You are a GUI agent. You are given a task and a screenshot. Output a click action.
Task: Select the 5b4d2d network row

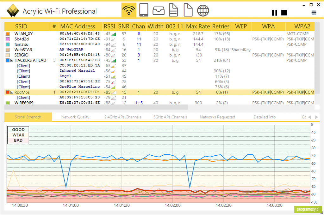(159, 39)
